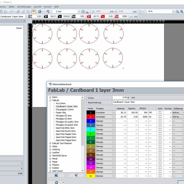The height and width of the screenshot is (184, 184).
Task: Click the Beschreibung text field
Action: click(x=148, y=102)
